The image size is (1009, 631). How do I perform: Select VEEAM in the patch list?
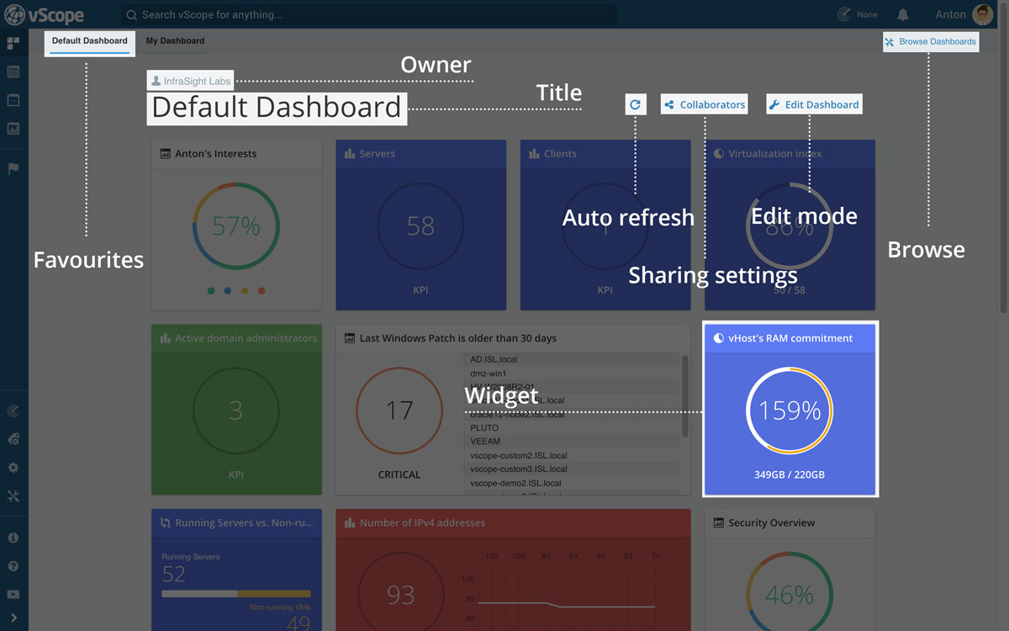coord(485,441)
